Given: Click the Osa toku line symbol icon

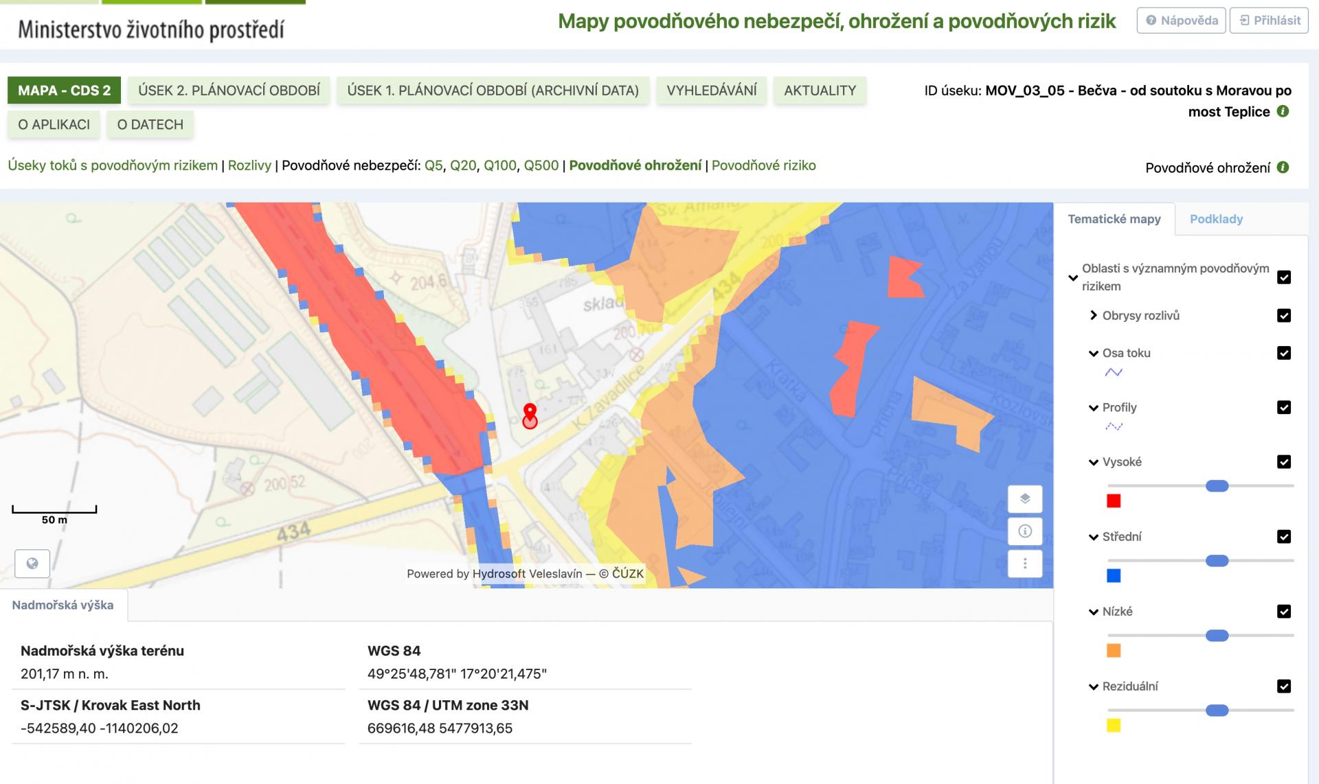Looking at the screenshot, I should (1114, 372).
